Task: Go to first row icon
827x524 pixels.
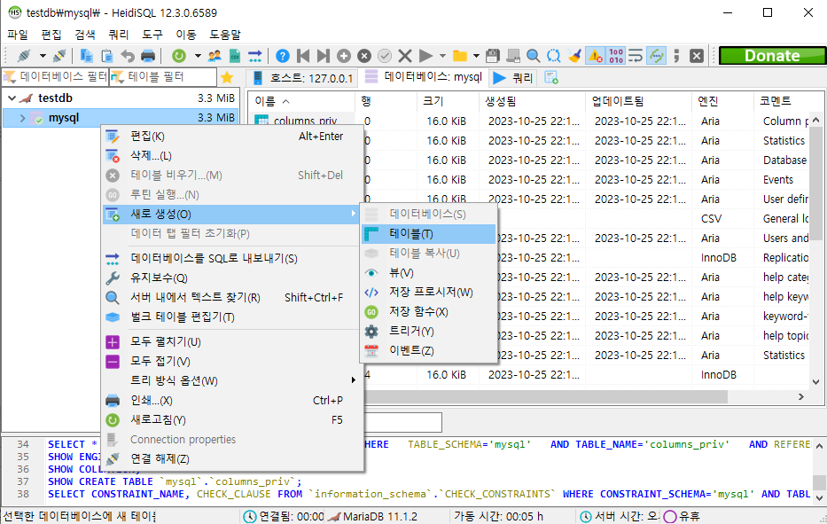Action: (x=303, y=55)
